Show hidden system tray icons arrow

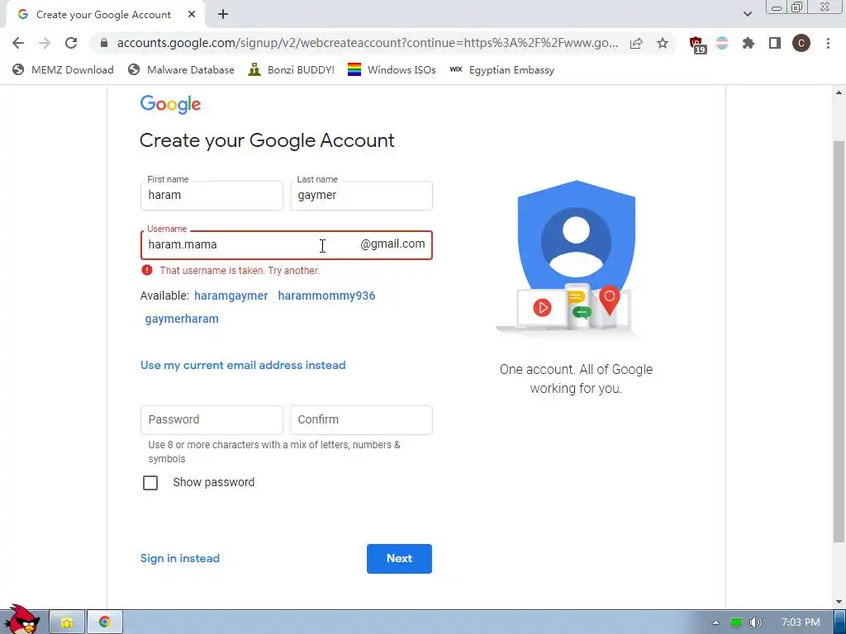tap(715, 622)
